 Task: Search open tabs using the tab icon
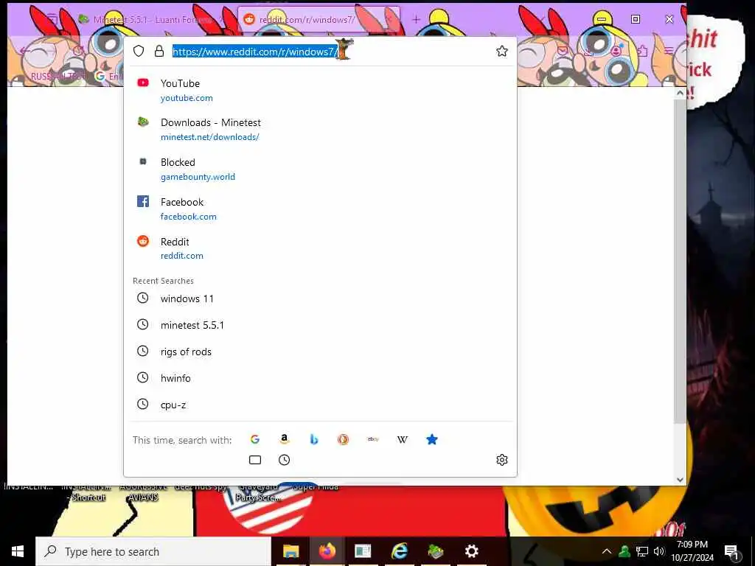pyautogui.click(x=254, y=460)
